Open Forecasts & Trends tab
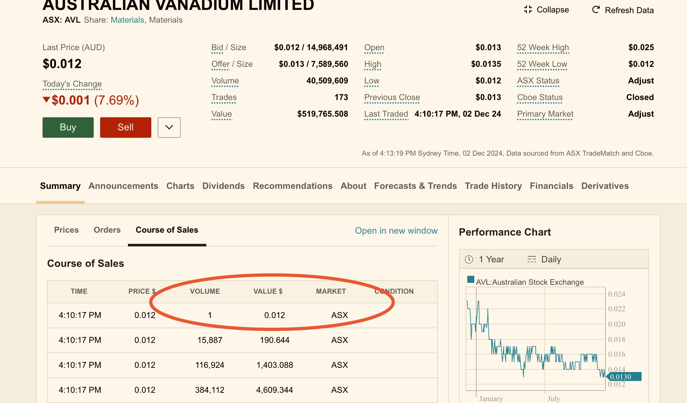This screenshot has width=687, height=403. click(x=415, y=186)
